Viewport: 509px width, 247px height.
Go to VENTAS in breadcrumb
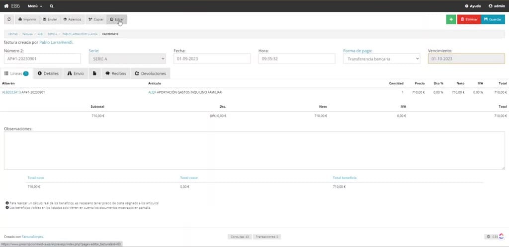pos(13,34)
